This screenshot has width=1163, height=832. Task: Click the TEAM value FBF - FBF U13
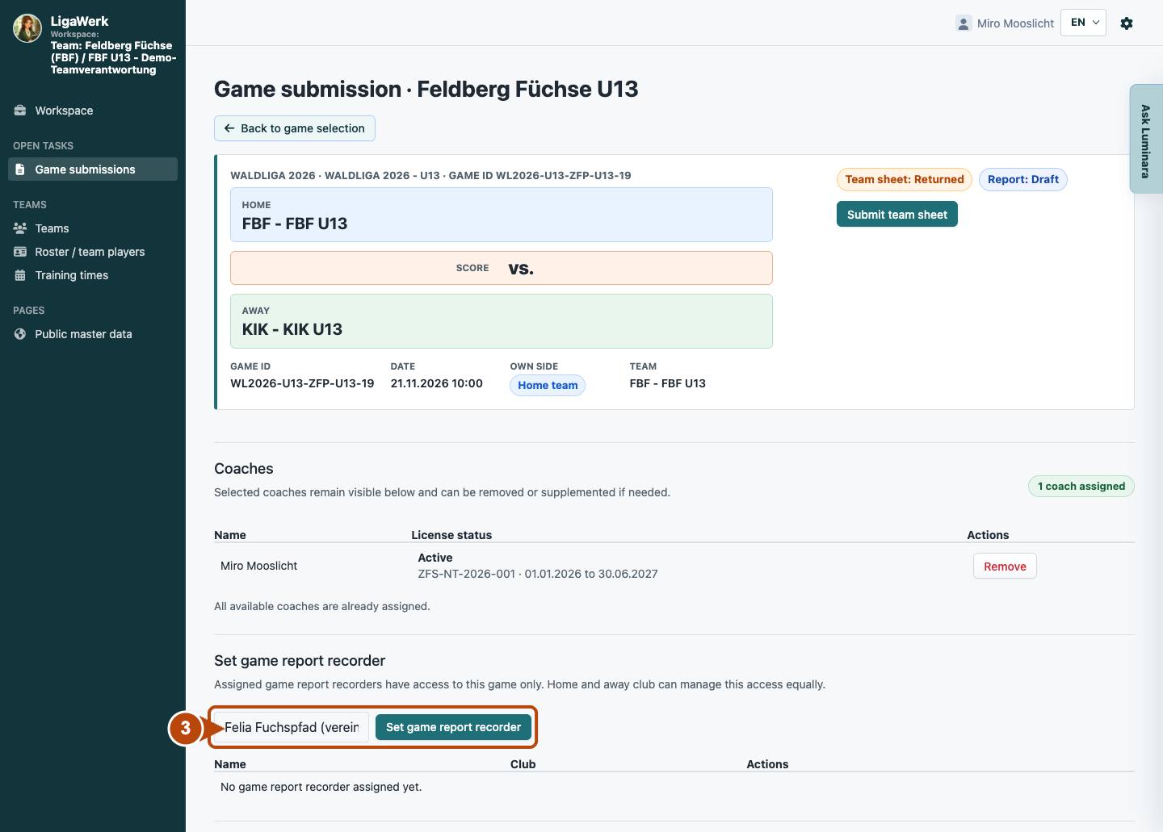668,383
